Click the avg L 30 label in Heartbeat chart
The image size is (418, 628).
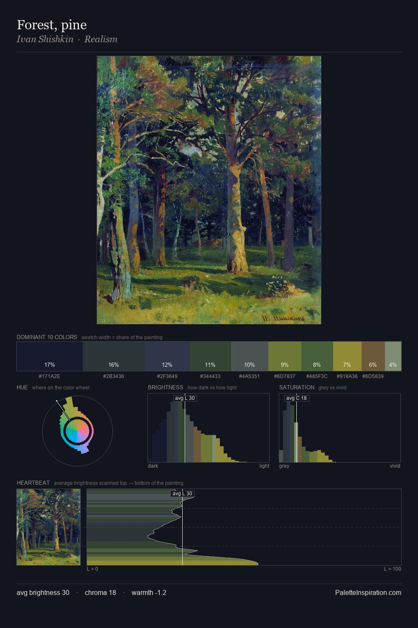(182, 494)
